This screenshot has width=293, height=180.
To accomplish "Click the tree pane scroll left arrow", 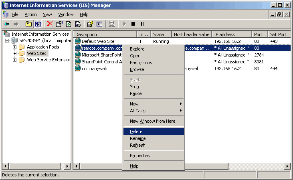I will [x=6, y=166].
